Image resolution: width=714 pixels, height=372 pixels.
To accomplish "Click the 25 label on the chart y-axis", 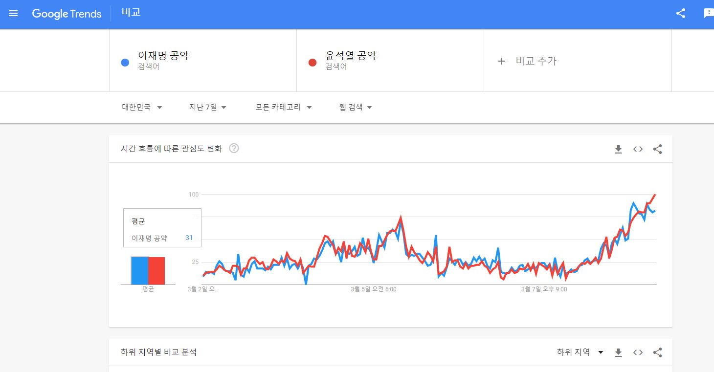I will tap(195, 262).
